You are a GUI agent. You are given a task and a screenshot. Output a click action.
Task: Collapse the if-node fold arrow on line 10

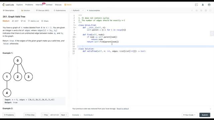76,37
